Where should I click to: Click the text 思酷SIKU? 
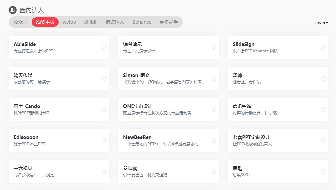pos(241,175)
